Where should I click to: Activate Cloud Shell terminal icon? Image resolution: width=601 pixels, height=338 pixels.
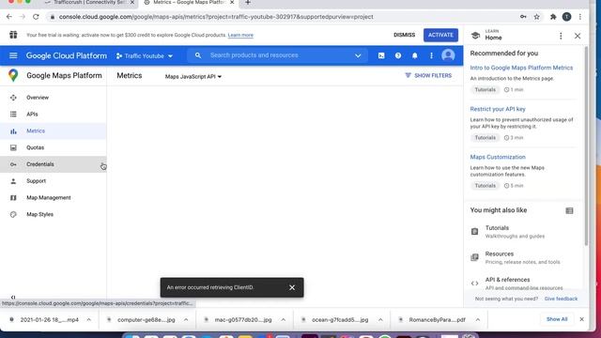click(381, 55)
